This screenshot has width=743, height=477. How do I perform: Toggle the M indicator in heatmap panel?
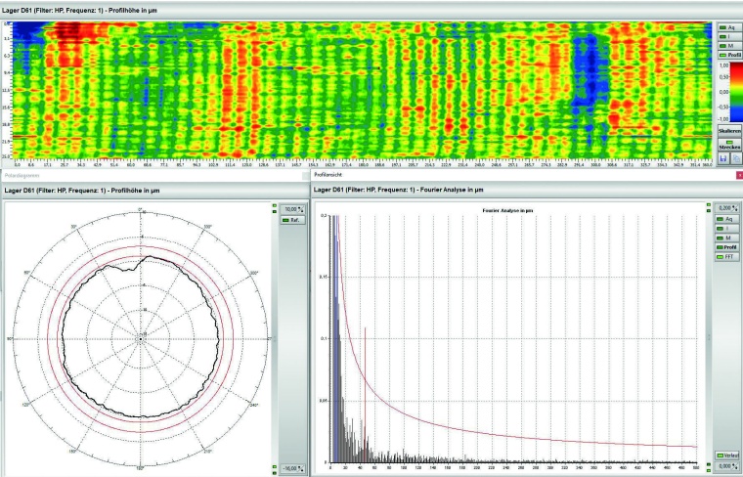click(x=727, y=46)
